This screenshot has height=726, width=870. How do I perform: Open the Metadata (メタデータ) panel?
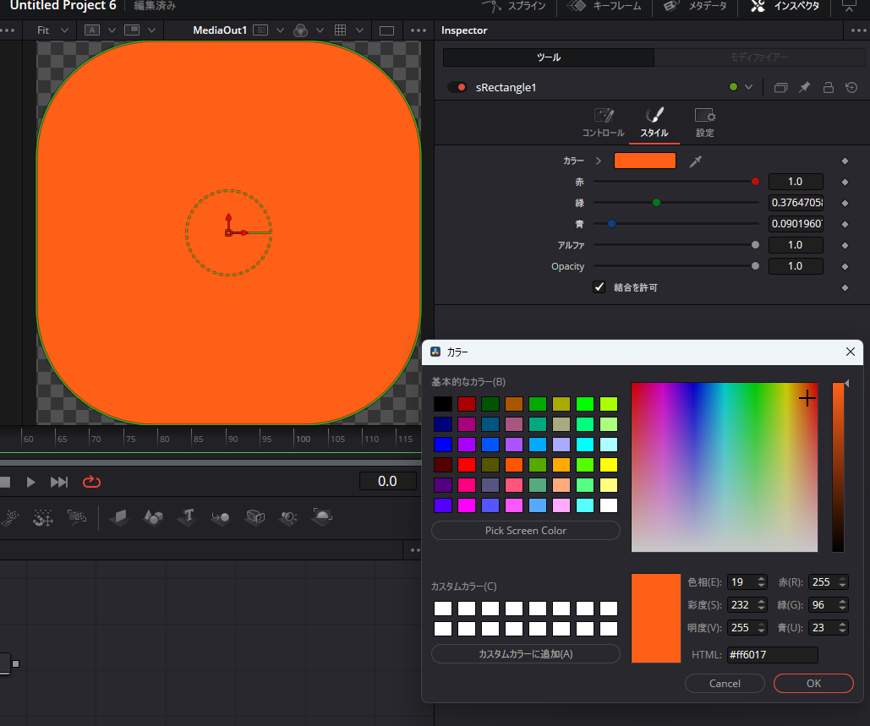(695, 6)
